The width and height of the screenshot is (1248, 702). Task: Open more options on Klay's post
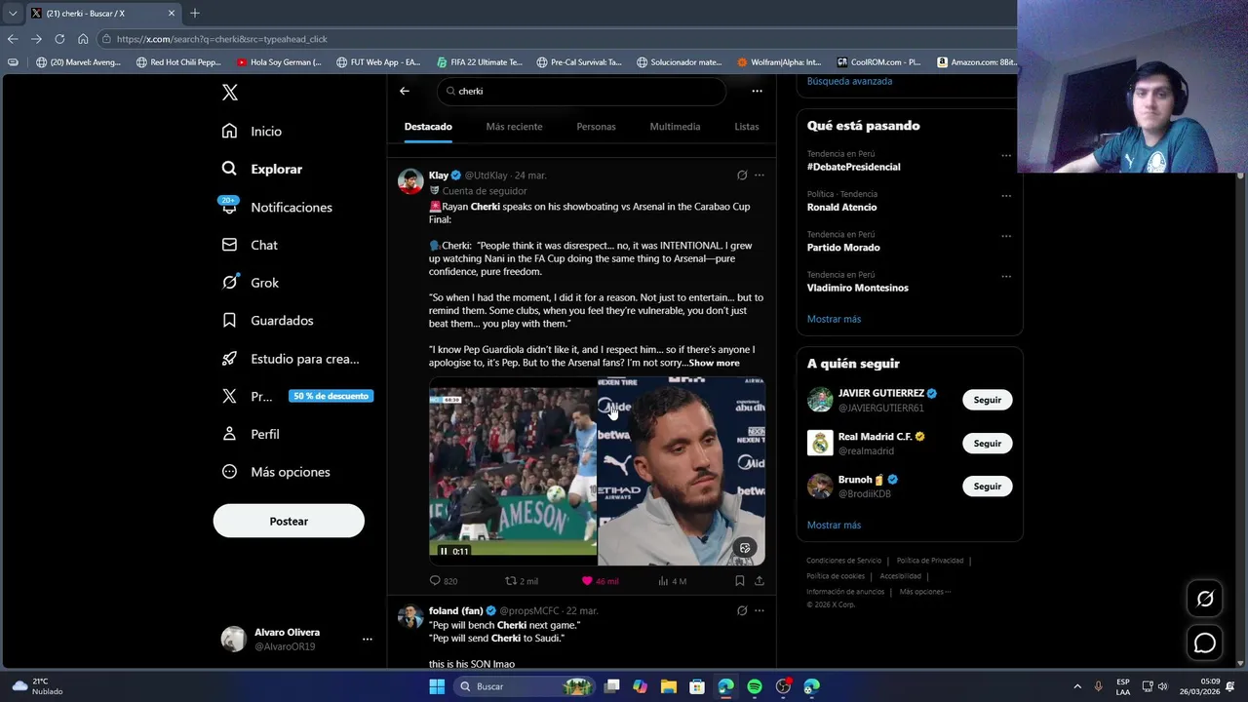click(x=760, y=175)
